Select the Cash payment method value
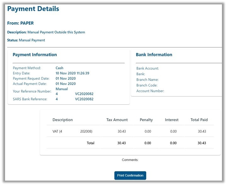The image size is (227, 185). 59,68
